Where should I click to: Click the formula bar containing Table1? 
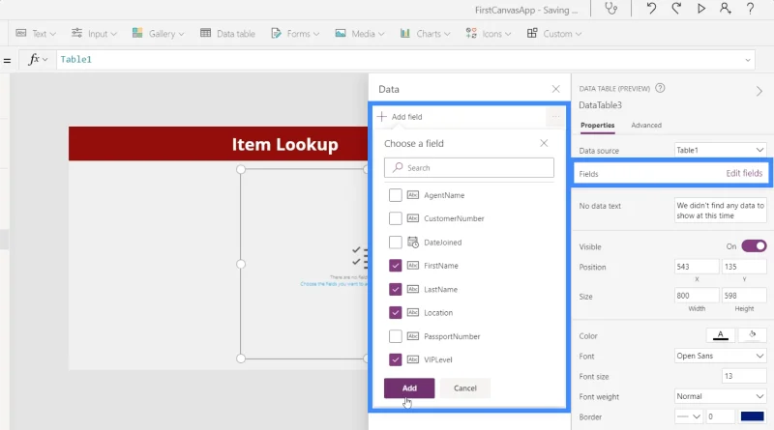pyautogui.click(x=405, y=60)
